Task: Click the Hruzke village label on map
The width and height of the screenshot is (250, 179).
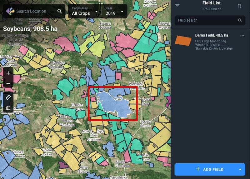Action: pyautogui.click(x=77, y=107)
